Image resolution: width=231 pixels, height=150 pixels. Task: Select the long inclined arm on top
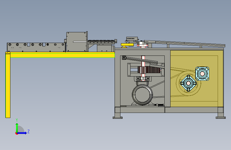pos(185,43)
